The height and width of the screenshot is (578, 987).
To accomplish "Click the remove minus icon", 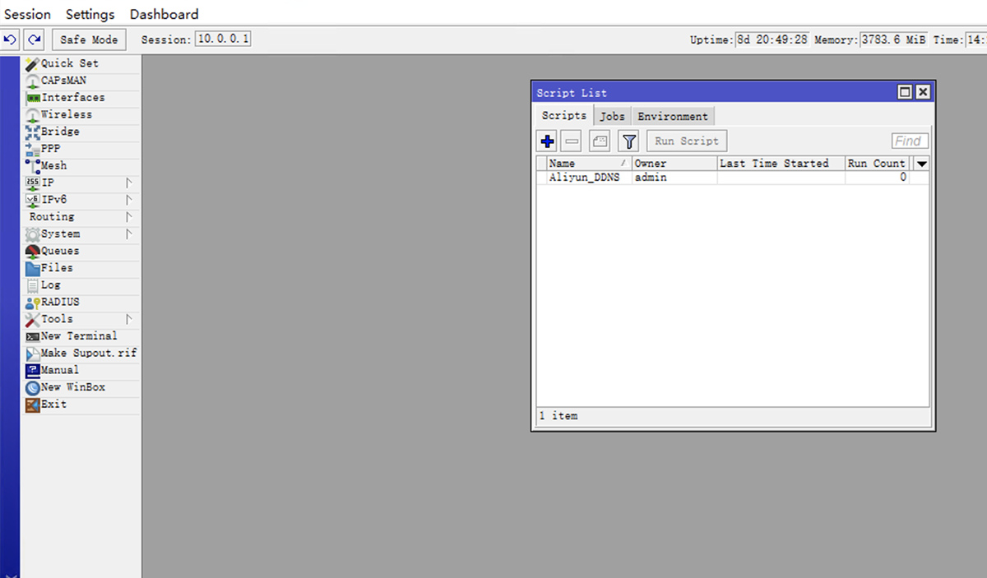I will [x=572, y=141].
